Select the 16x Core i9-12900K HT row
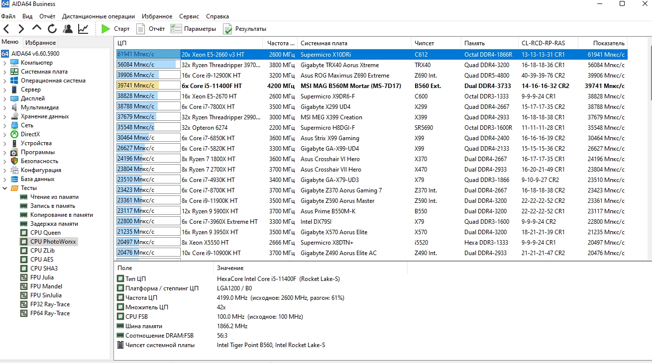 pyautogui.click(x=371, y=76)
